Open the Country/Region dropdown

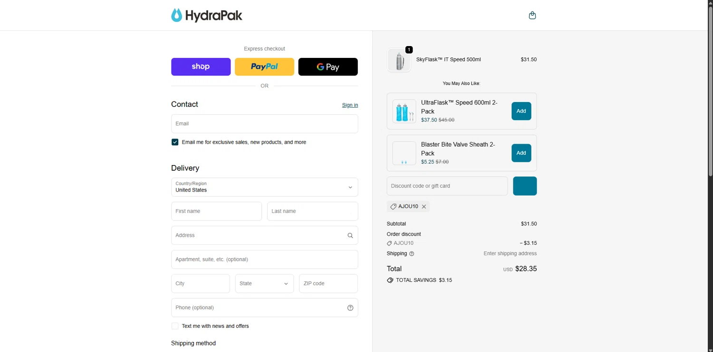point(264,187)
